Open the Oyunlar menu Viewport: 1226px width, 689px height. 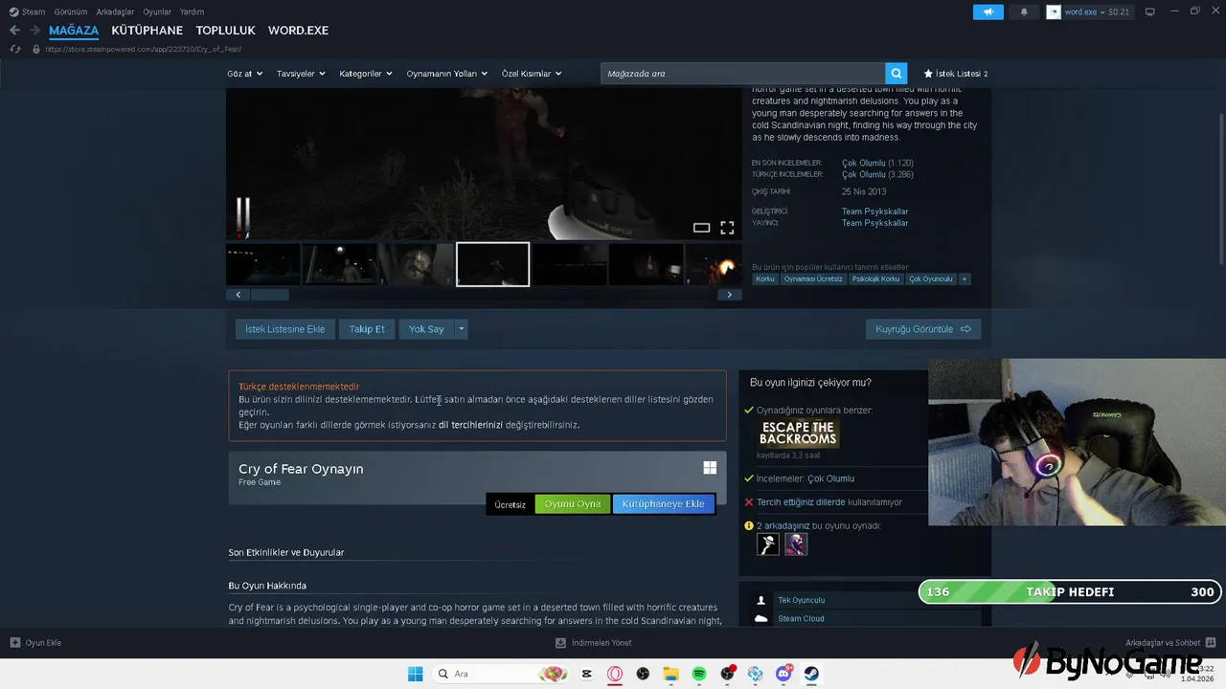157,11
